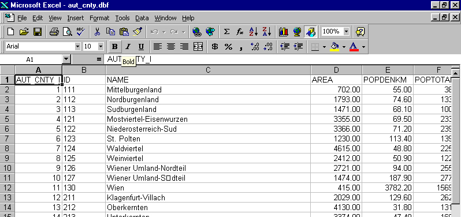The height and width of the screenshot is (217, 461).
Task: Click the Merge and Center icon
Action: coord(198,46)
